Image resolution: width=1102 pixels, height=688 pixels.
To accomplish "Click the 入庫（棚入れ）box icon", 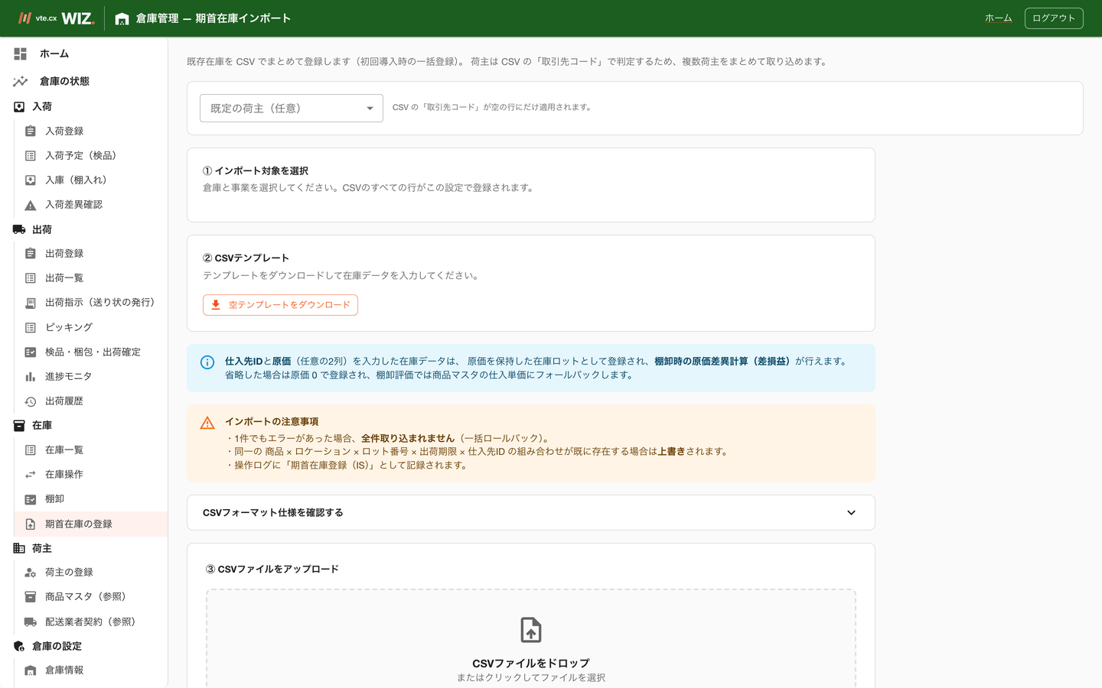I will 31,180.
